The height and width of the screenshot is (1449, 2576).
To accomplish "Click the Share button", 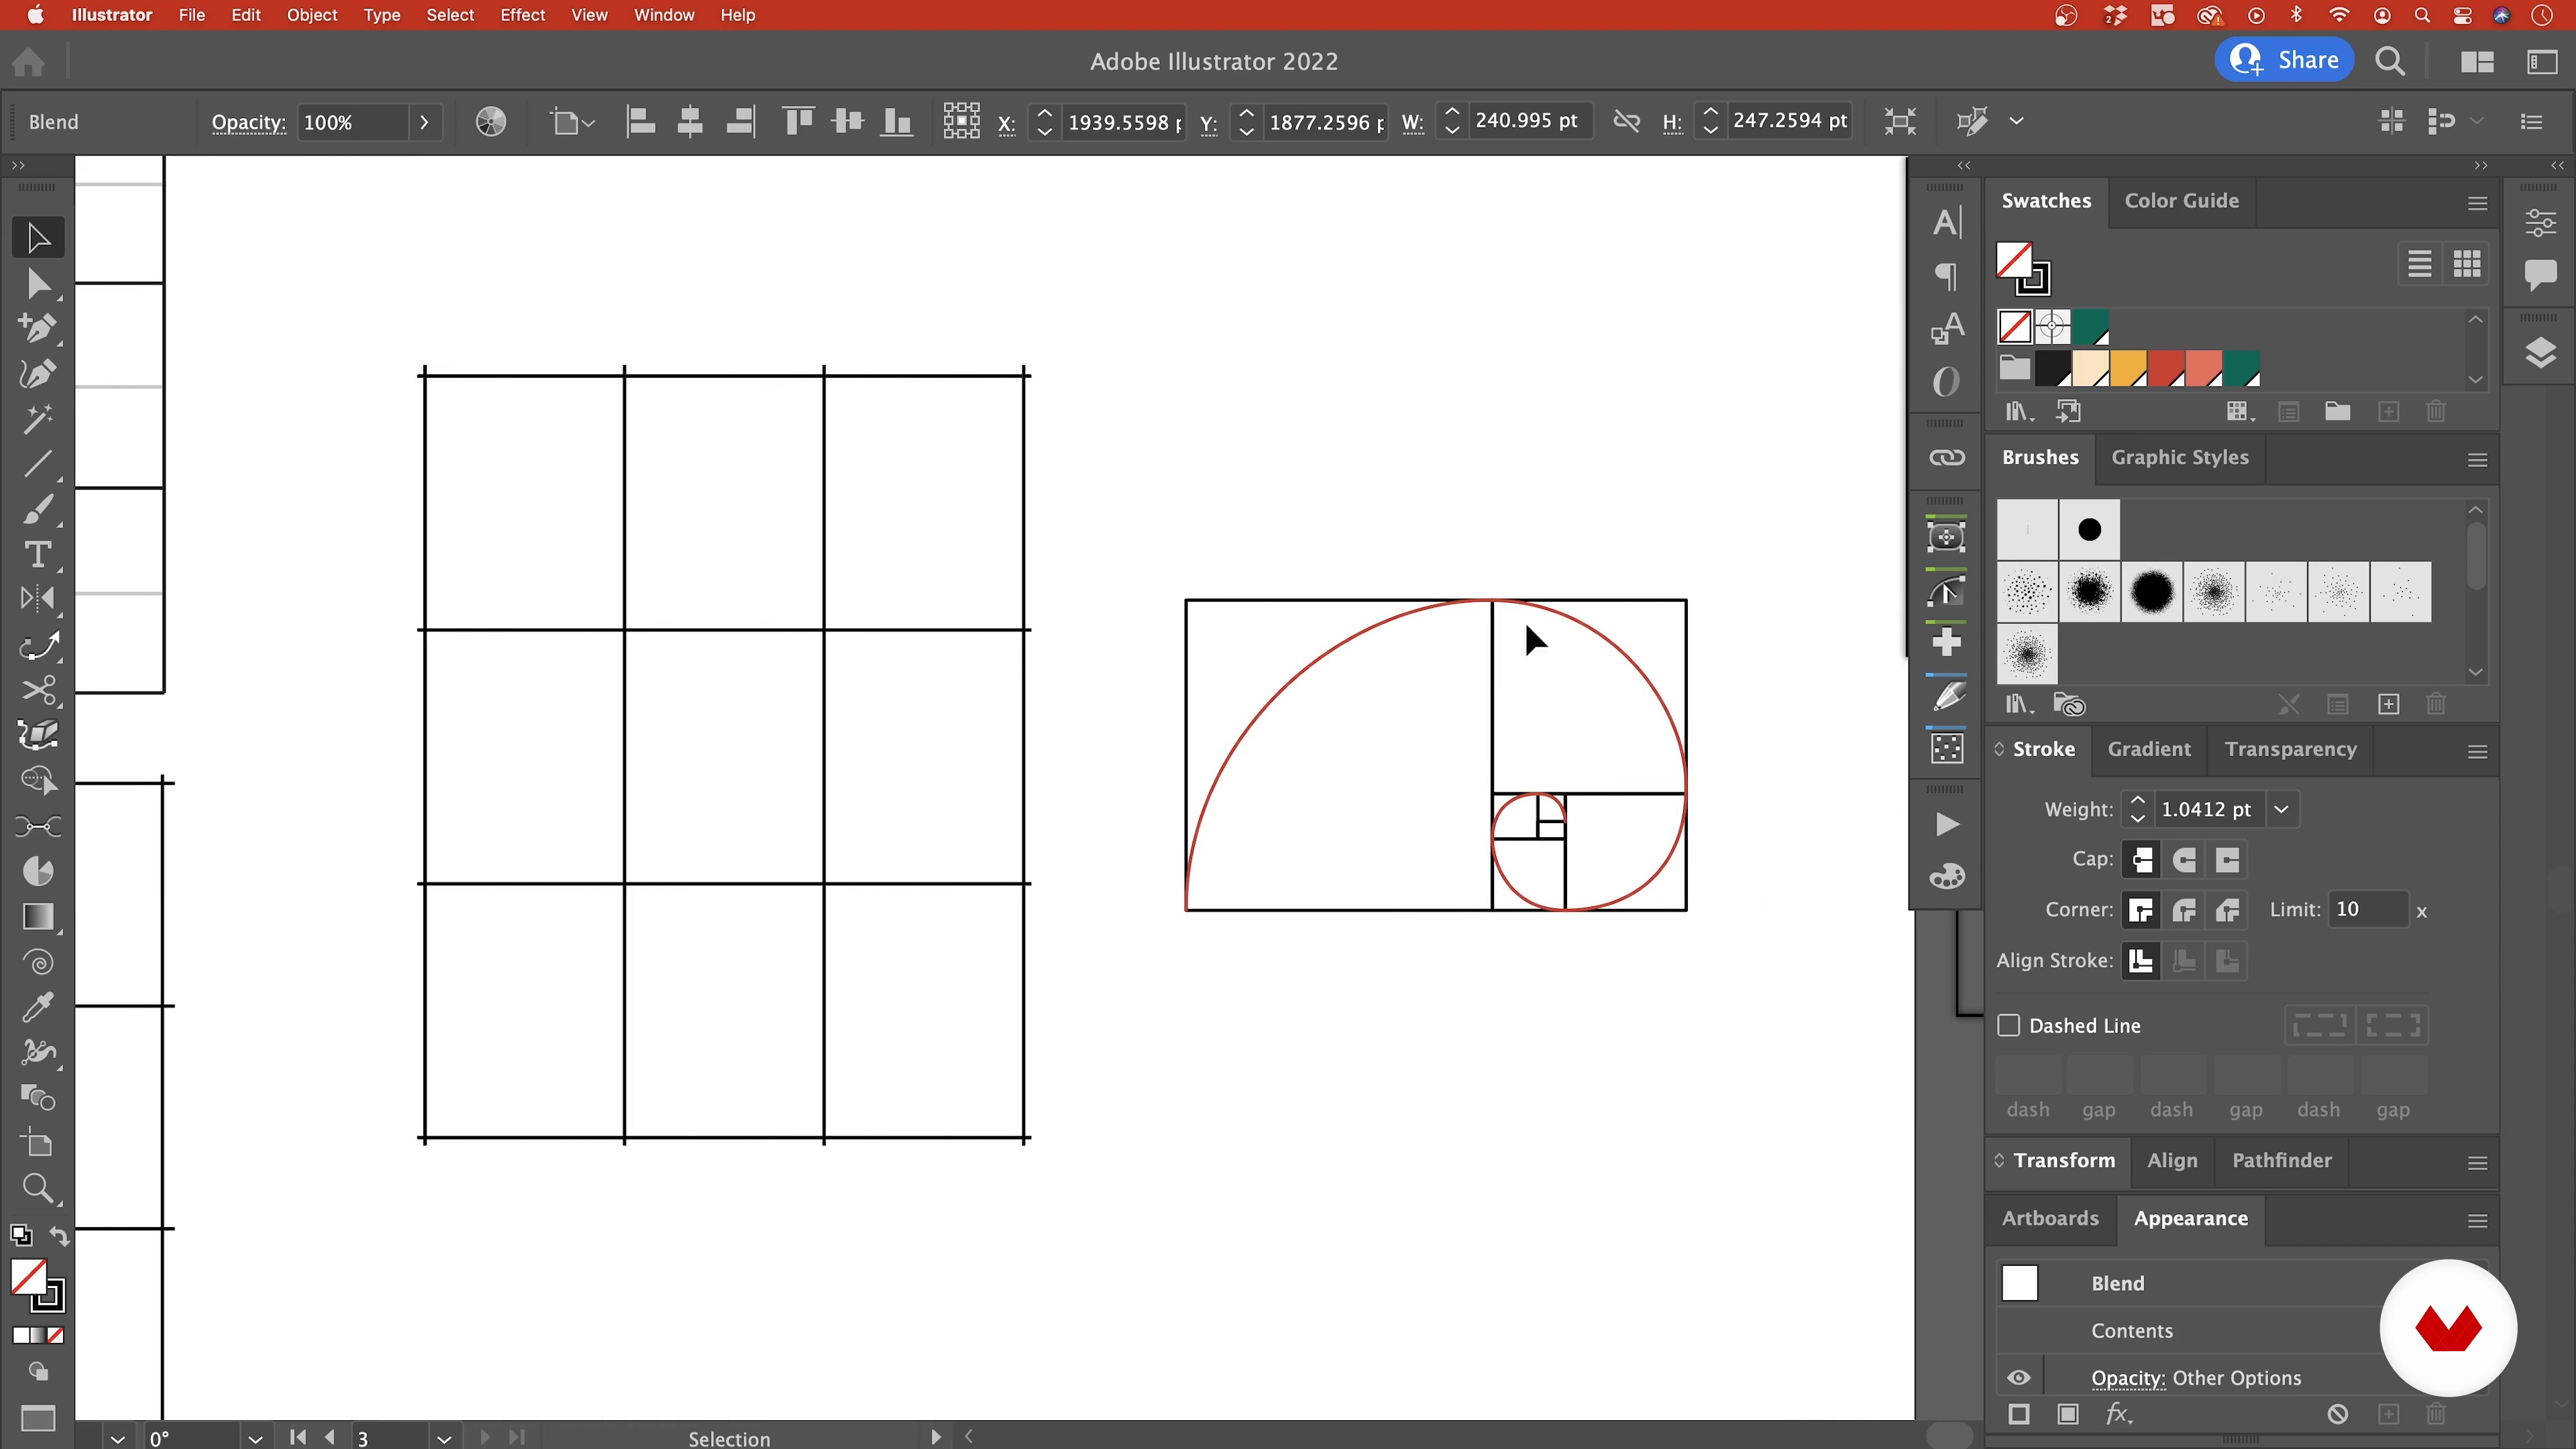I will click(x=2285, y=60).
